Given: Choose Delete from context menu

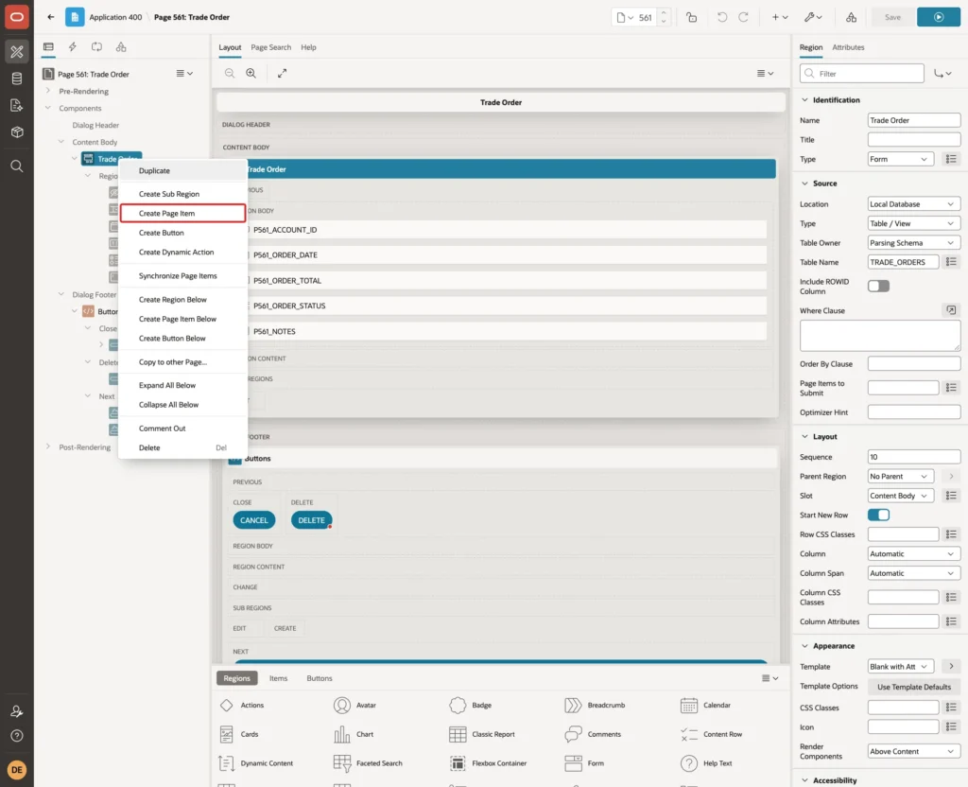Looking at the screenshot, I should (182, 447).
